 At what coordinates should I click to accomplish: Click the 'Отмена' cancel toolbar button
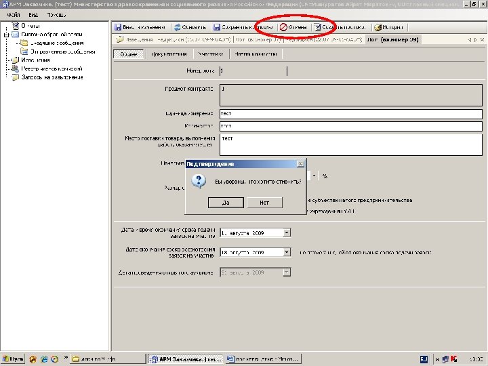coord(293,27)
